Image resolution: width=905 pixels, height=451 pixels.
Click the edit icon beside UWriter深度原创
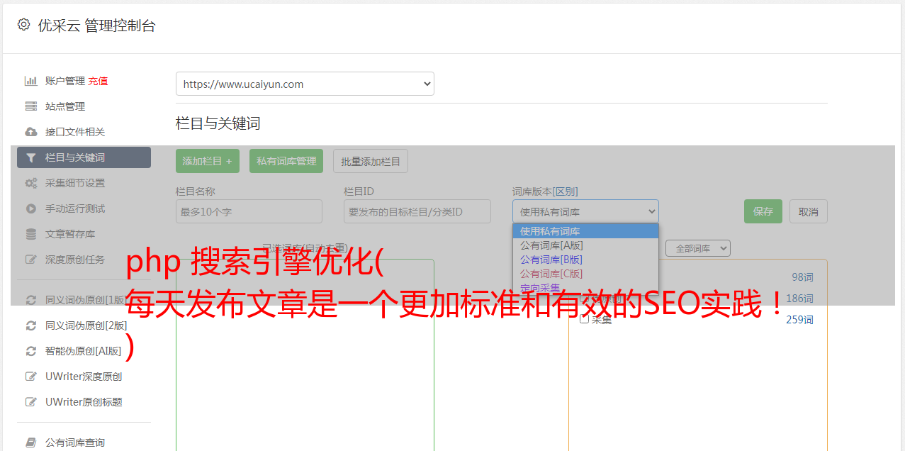click(x=30, y=377)
